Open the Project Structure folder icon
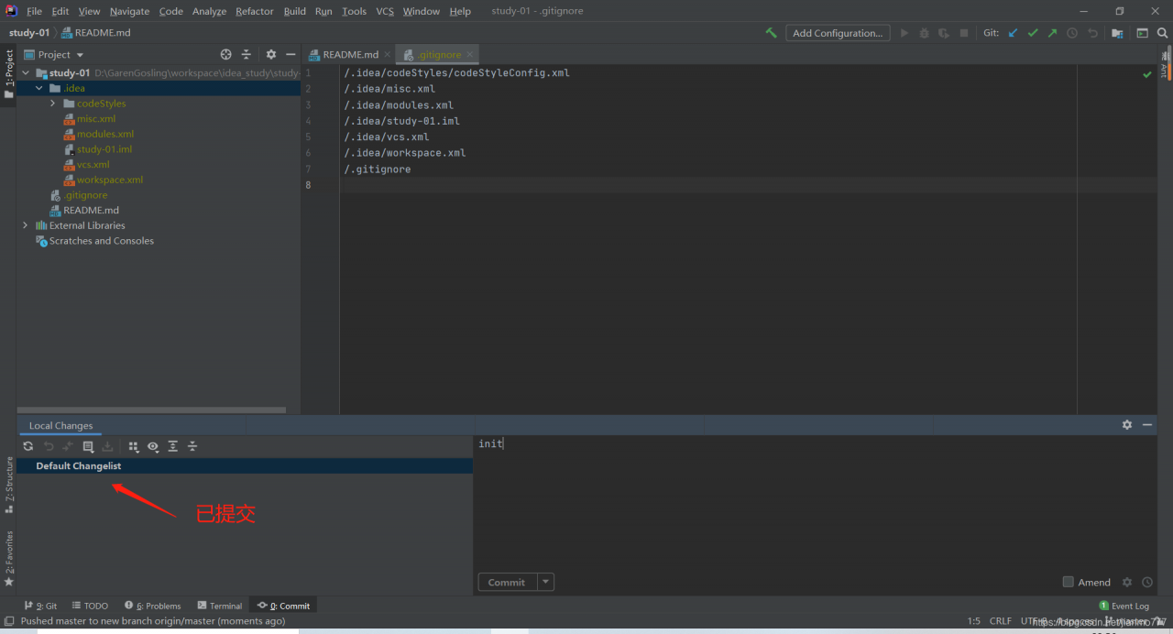1173x634 pixels. click(x=1117, y=33)
